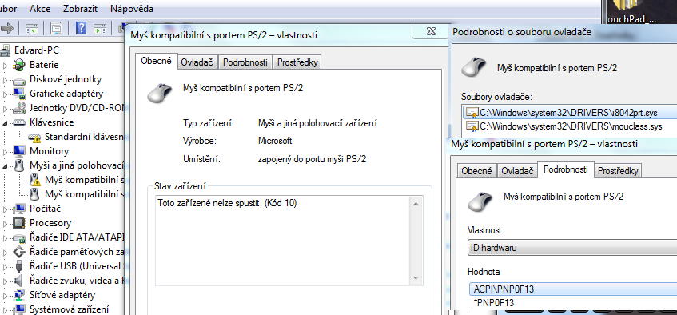The image size is (677, 315).
Task: Click the Grafické adaptéry display icon
Action: (x=19, y=94)
